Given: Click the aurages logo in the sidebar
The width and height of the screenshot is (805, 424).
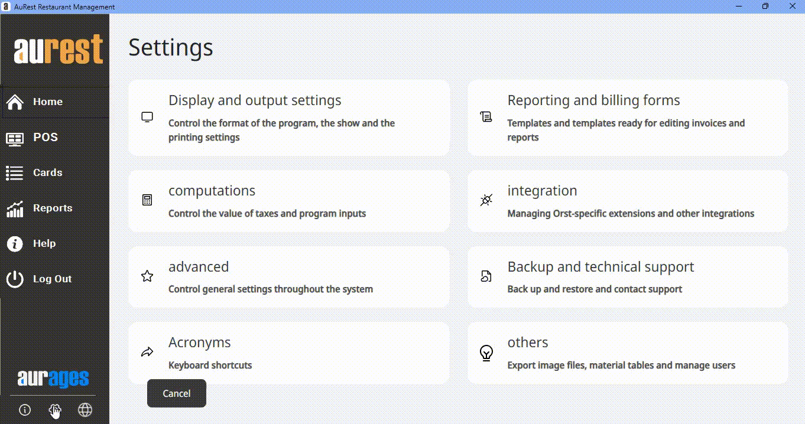Looking at the screenshot, I should pos(53,379).
